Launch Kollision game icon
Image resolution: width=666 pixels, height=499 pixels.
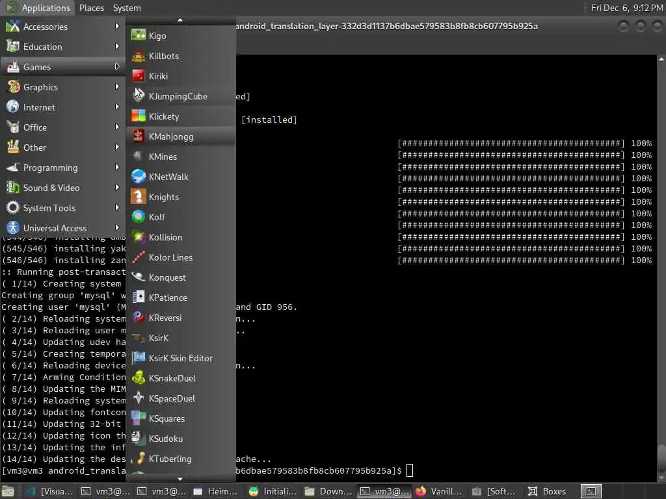click(x=139, y=237)
